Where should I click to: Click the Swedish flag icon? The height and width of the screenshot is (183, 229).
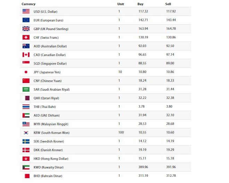coord(26,141)
